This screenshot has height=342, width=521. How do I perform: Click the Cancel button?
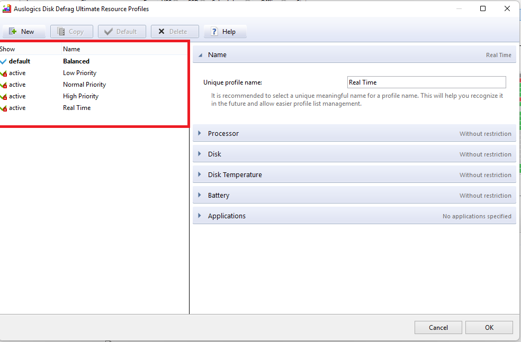pyautogui.click(x=438, y=327)
